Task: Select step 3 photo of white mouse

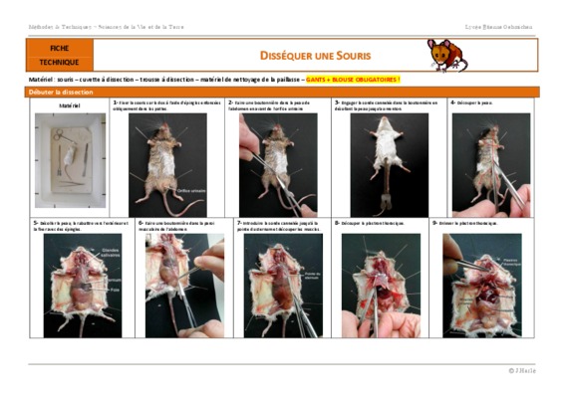Action: click(x=390, y=165)
